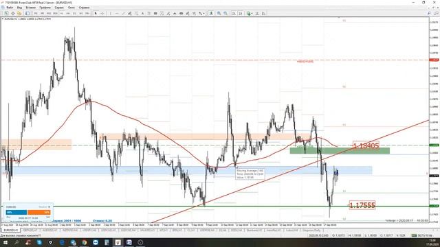Screen dimensions: 440x247
Task: Open the Файл menu
Action: tap(10, 8)
